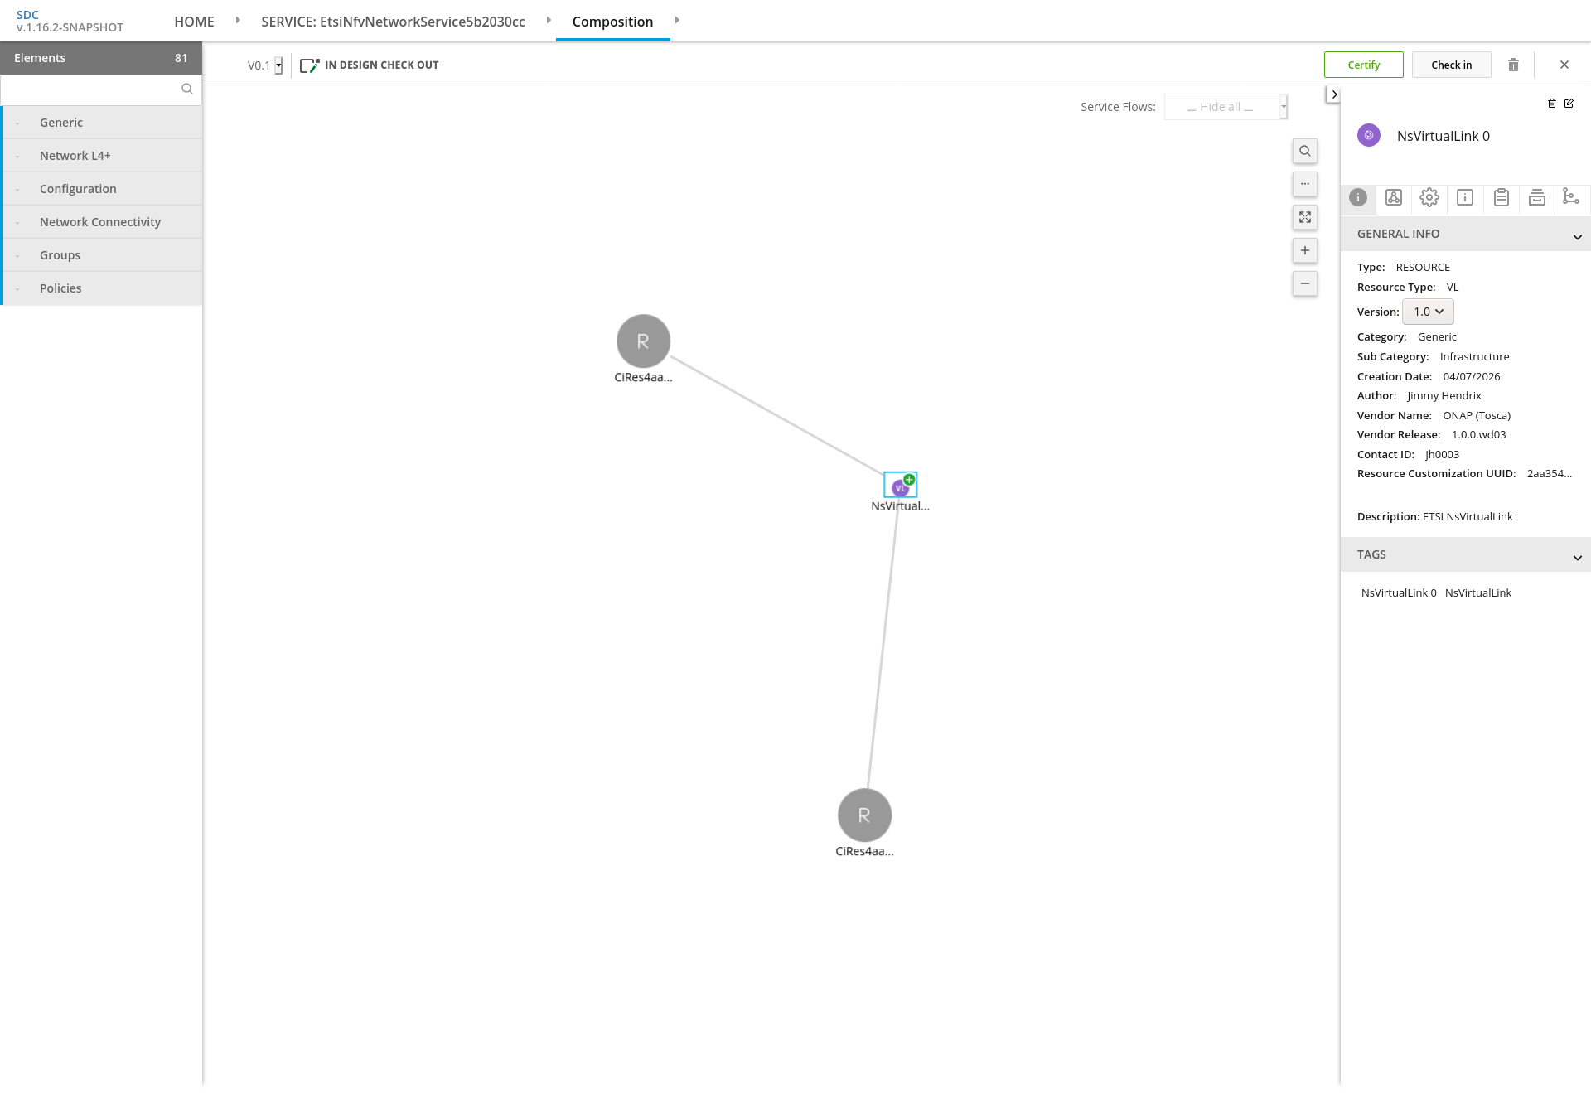Screen dimensions: 1591x1093
Task: Open the Version 1.0 dropdown
Action: [1428, 312]
